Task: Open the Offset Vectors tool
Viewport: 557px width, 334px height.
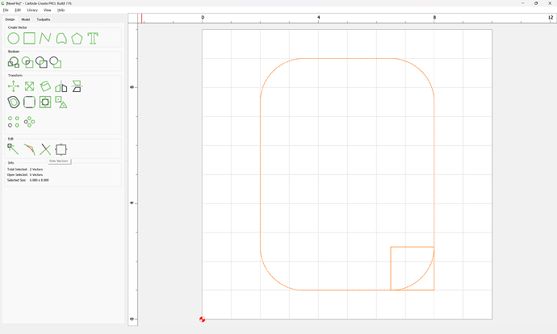Action: tap(14, 102)
